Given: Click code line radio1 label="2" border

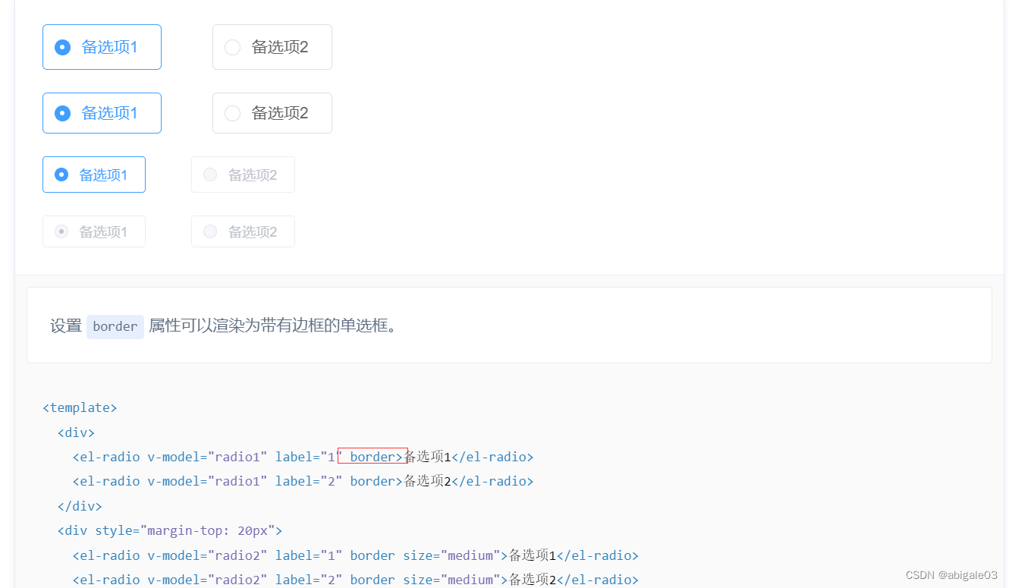Looking at the screenshot, I should pos(303,481).
